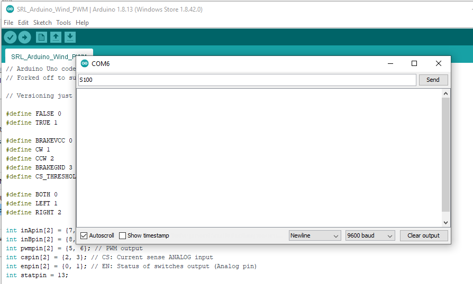Click the '// Versioning just' comment line
473x284 pixels.
point(39,96)
